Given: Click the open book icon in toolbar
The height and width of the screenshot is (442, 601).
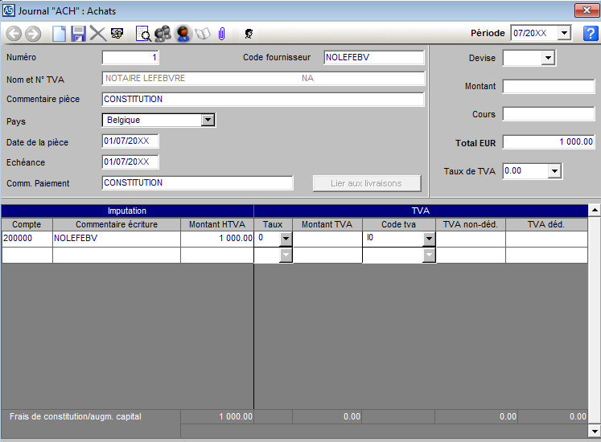Looking at the screenshot, I should pyautogui.click(x=203, y=34).
